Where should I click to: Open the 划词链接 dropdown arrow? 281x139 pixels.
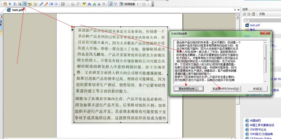(138, 4)
